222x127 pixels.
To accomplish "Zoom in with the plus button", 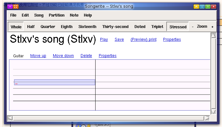I will click(x=212, y=27).
